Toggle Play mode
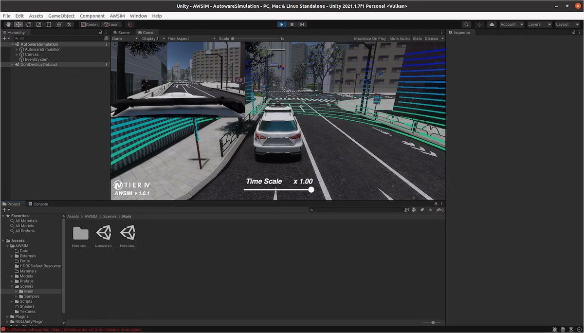This screenshot has height=333, width=584. pyautogui.click(x=282, y=24)
